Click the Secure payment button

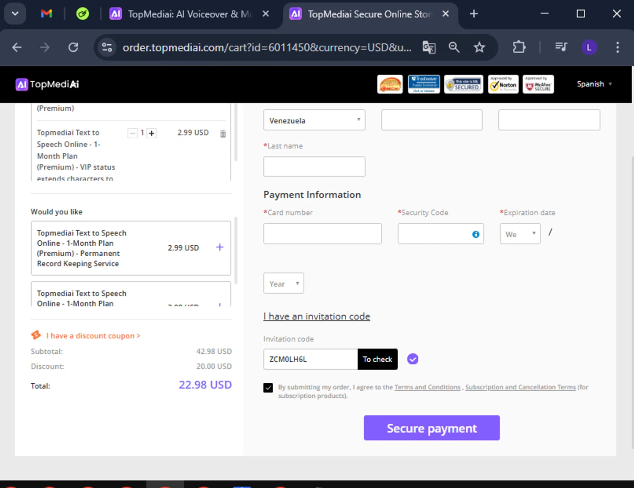point(432,428)
